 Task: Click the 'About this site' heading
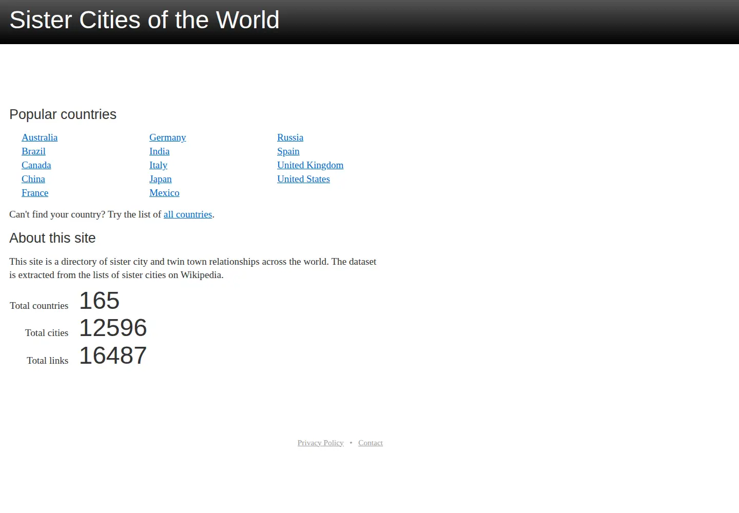(x=52, y=238)
